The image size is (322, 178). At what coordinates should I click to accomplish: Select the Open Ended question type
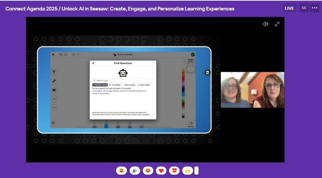[x=144, y=85]
